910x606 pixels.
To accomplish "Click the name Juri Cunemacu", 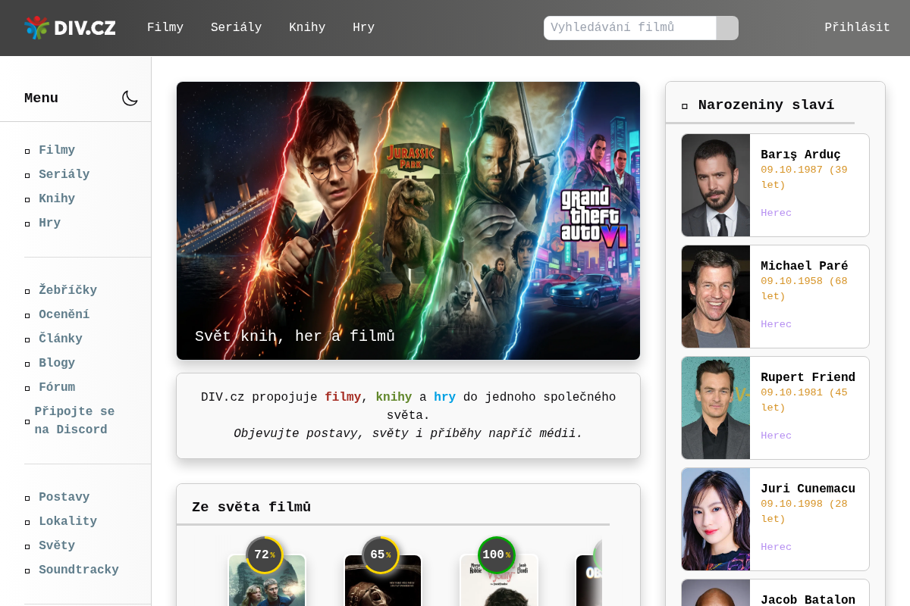I will (x=808, y=489).
